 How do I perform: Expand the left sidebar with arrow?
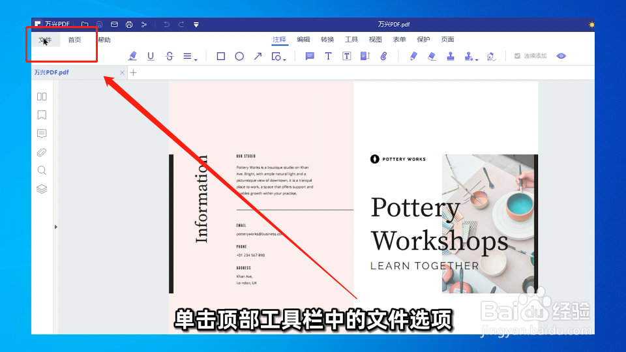pyautogui.click(x=56, y=227)
